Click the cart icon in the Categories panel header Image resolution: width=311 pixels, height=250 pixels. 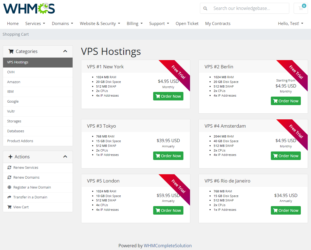click(11, 51)
